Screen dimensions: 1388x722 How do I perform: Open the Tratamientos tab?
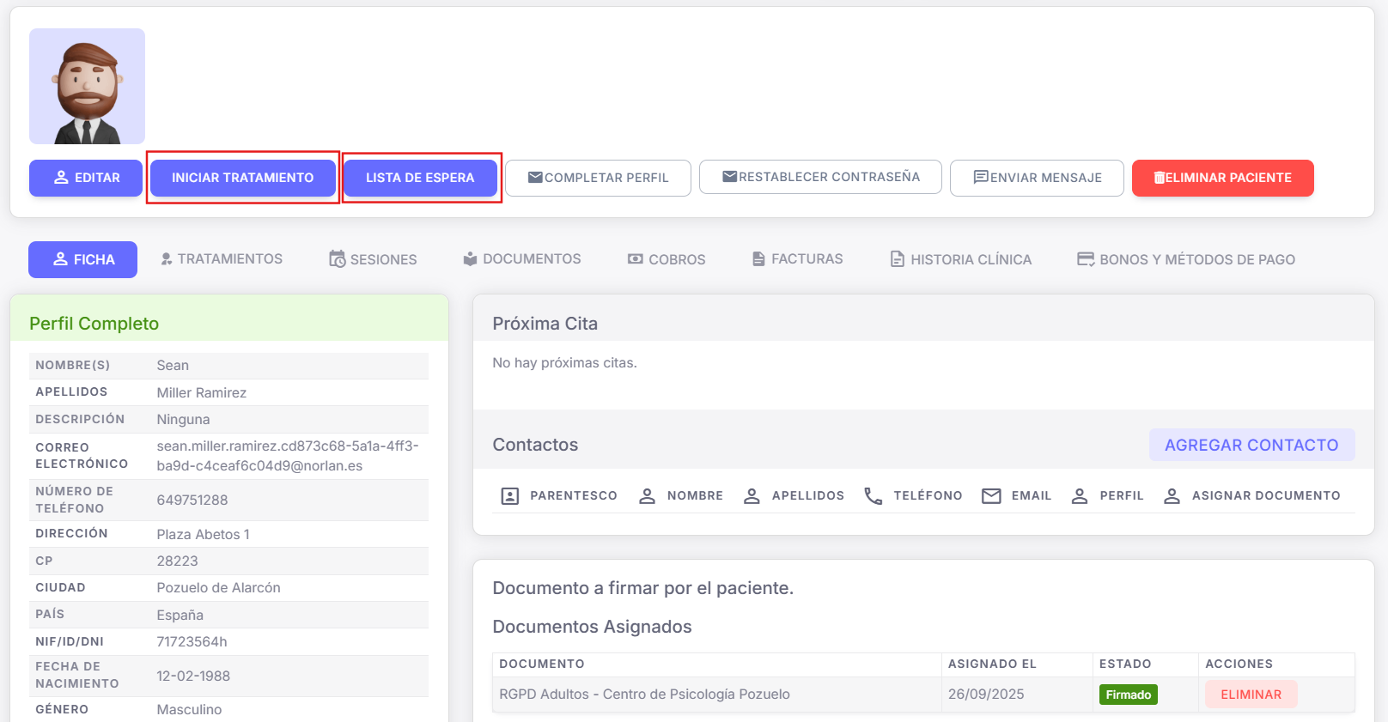222,259
